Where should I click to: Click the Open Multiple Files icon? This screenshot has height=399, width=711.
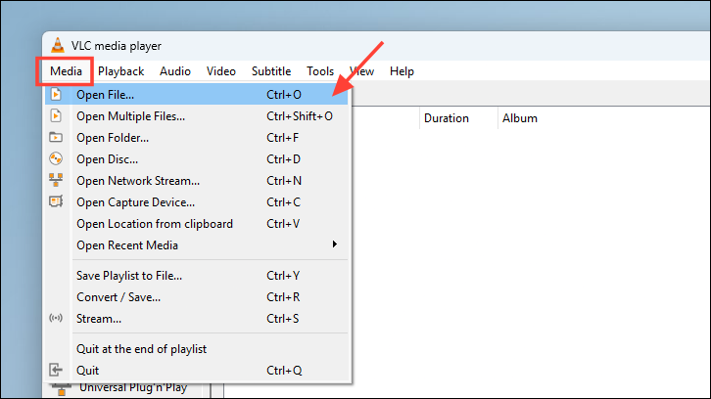[56, 116]
